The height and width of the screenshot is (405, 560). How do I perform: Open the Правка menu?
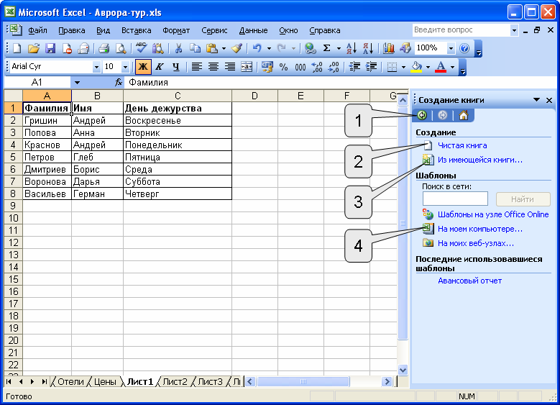71,30
